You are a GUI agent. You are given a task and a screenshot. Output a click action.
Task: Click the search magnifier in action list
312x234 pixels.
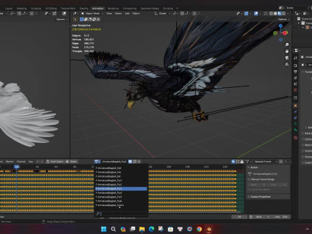point(98,214)
